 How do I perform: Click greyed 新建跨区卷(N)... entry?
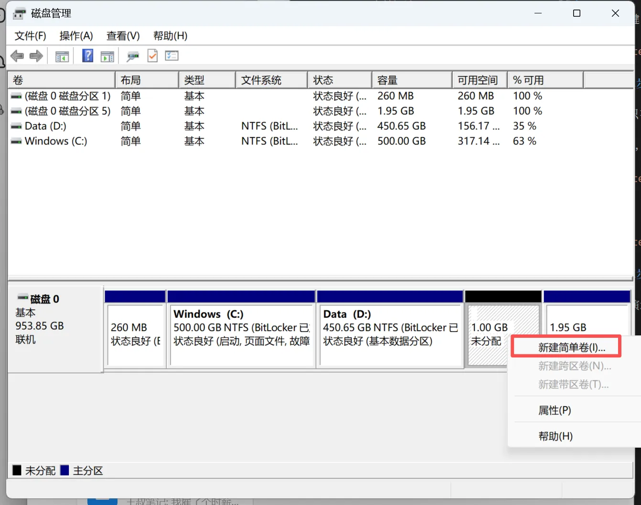575,366
